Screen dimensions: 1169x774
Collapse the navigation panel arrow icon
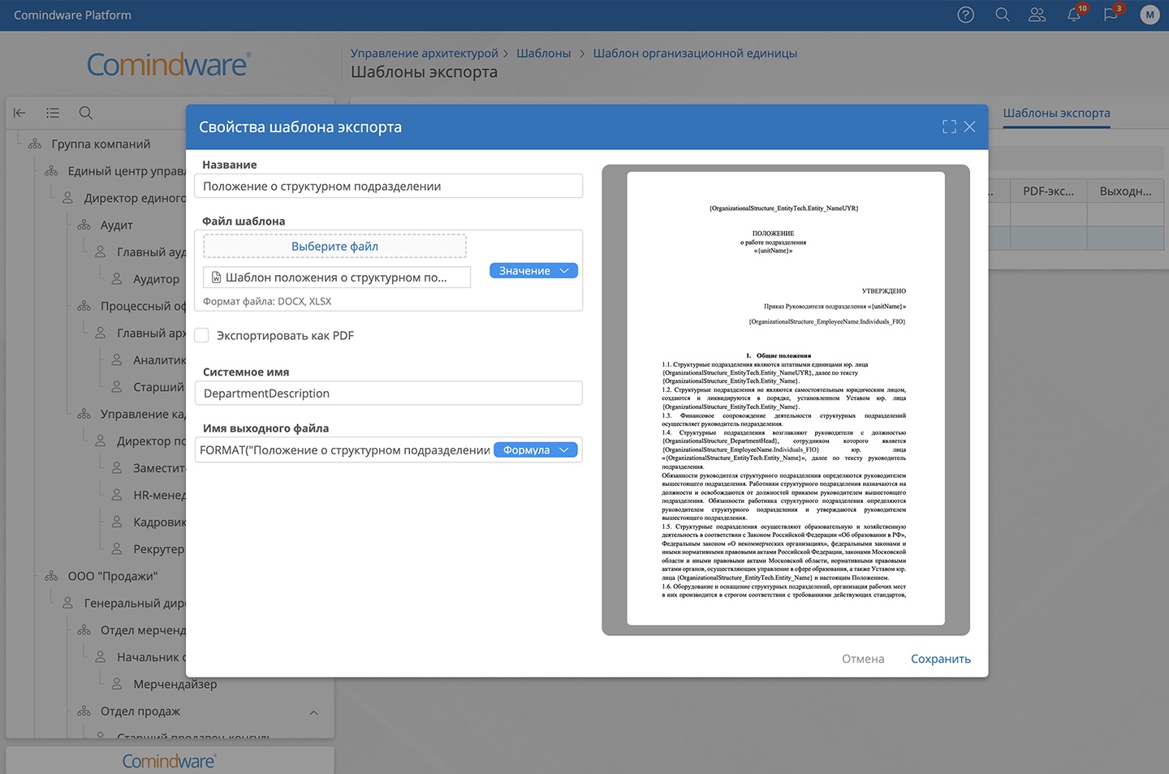click(x=19, y=113)
